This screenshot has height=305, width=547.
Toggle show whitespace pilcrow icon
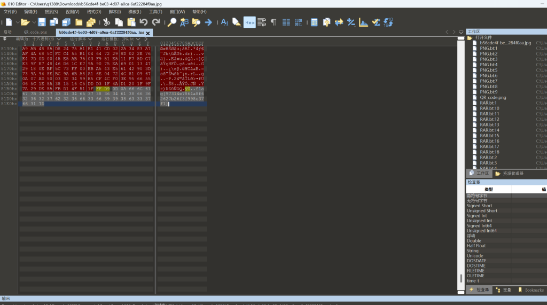pos(273,22)
